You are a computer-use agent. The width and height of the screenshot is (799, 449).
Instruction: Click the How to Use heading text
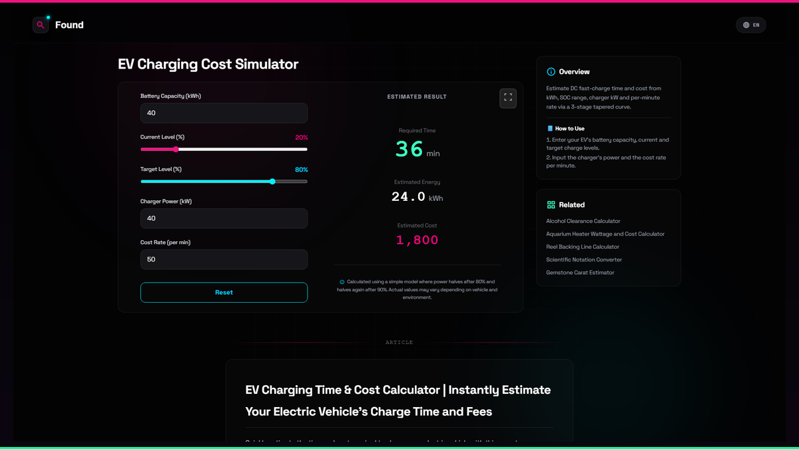click(570, 128)
